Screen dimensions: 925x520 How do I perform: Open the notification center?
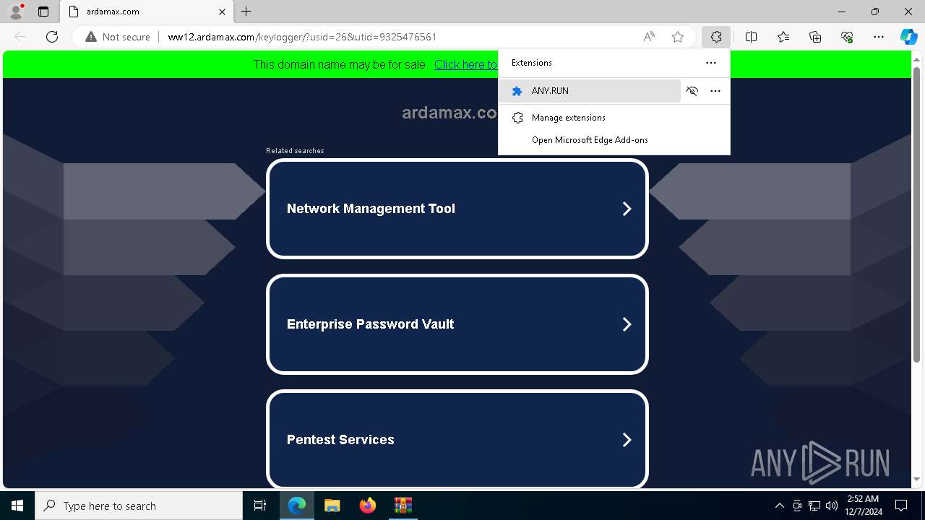[x=901, y=506]
